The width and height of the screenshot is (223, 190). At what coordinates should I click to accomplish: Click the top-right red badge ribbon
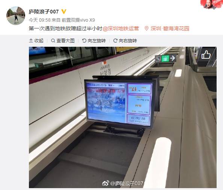click(x=212, y=4)
